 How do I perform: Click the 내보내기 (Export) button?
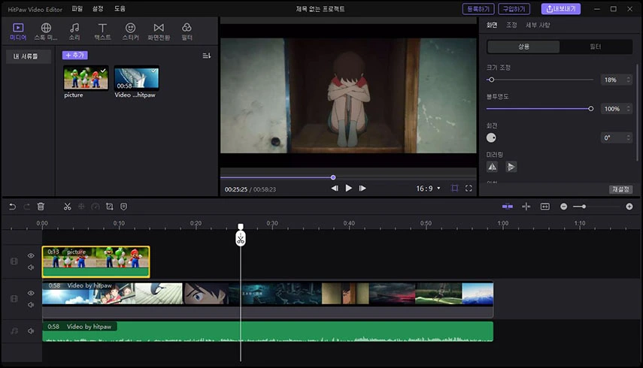560,8
